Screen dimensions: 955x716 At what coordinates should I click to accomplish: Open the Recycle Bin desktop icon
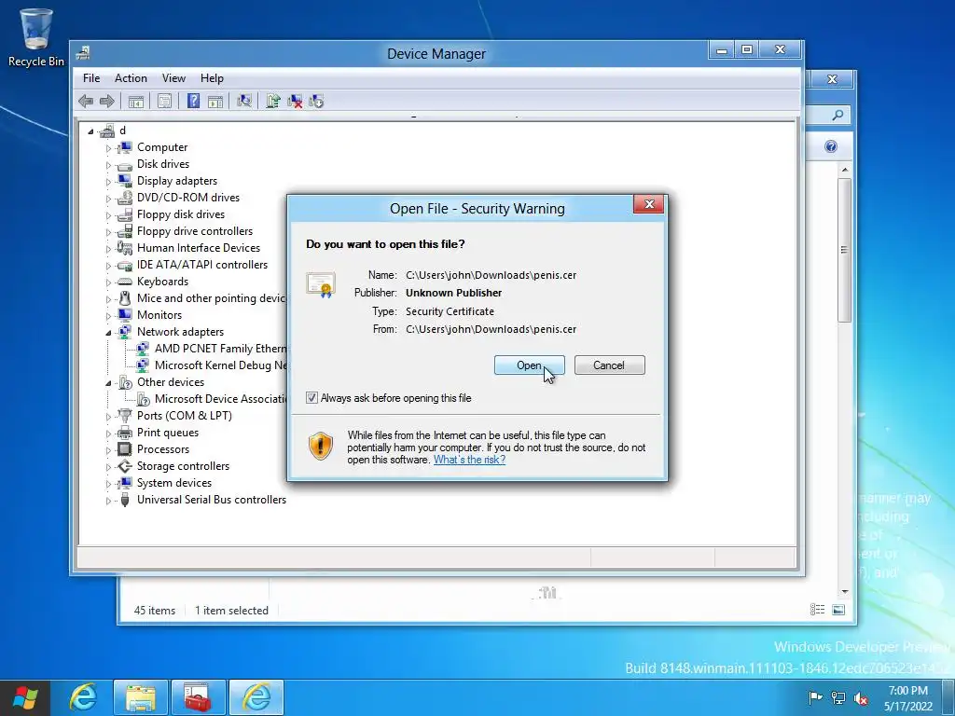36,36
